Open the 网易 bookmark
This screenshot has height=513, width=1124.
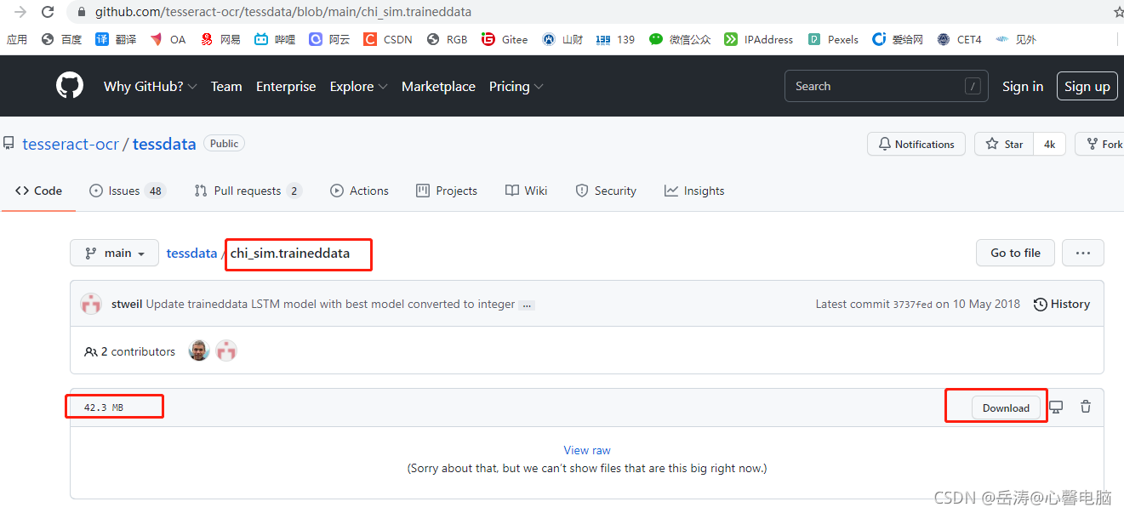[x=220, y=39]
